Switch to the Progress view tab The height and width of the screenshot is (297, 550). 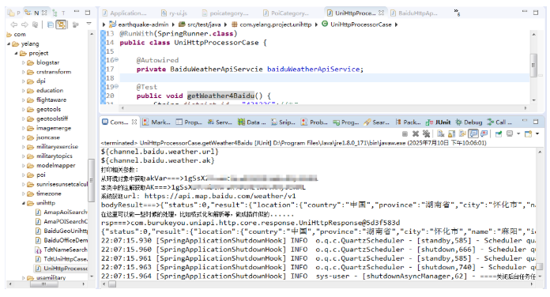[346, 122]
